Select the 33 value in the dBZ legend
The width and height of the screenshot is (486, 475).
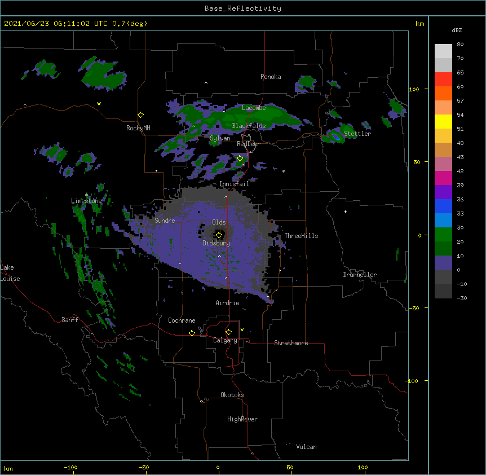point(460,213)
